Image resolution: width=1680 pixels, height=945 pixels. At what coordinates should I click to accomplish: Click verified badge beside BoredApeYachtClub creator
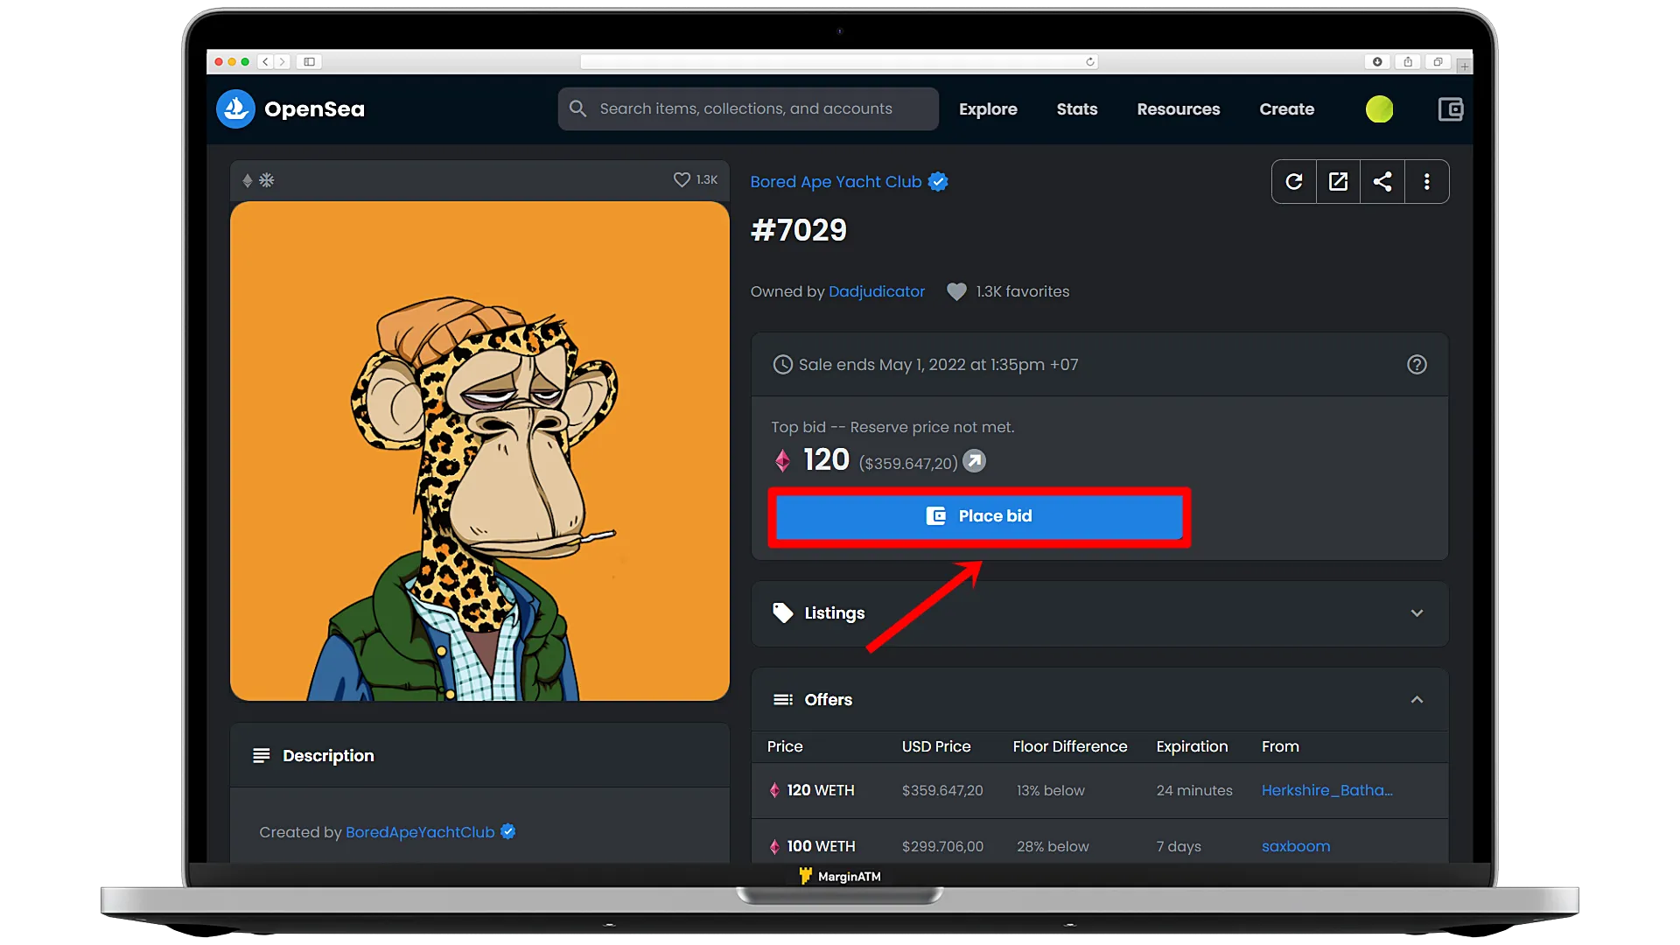(x=507, y=831)
